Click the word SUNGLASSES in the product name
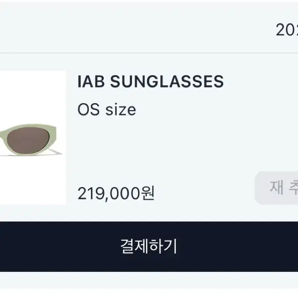 pos(167,82)
